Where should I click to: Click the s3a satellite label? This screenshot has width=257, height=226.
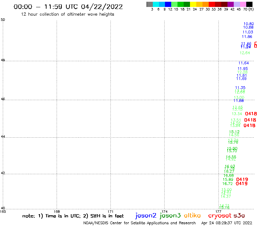pos(239,216)
